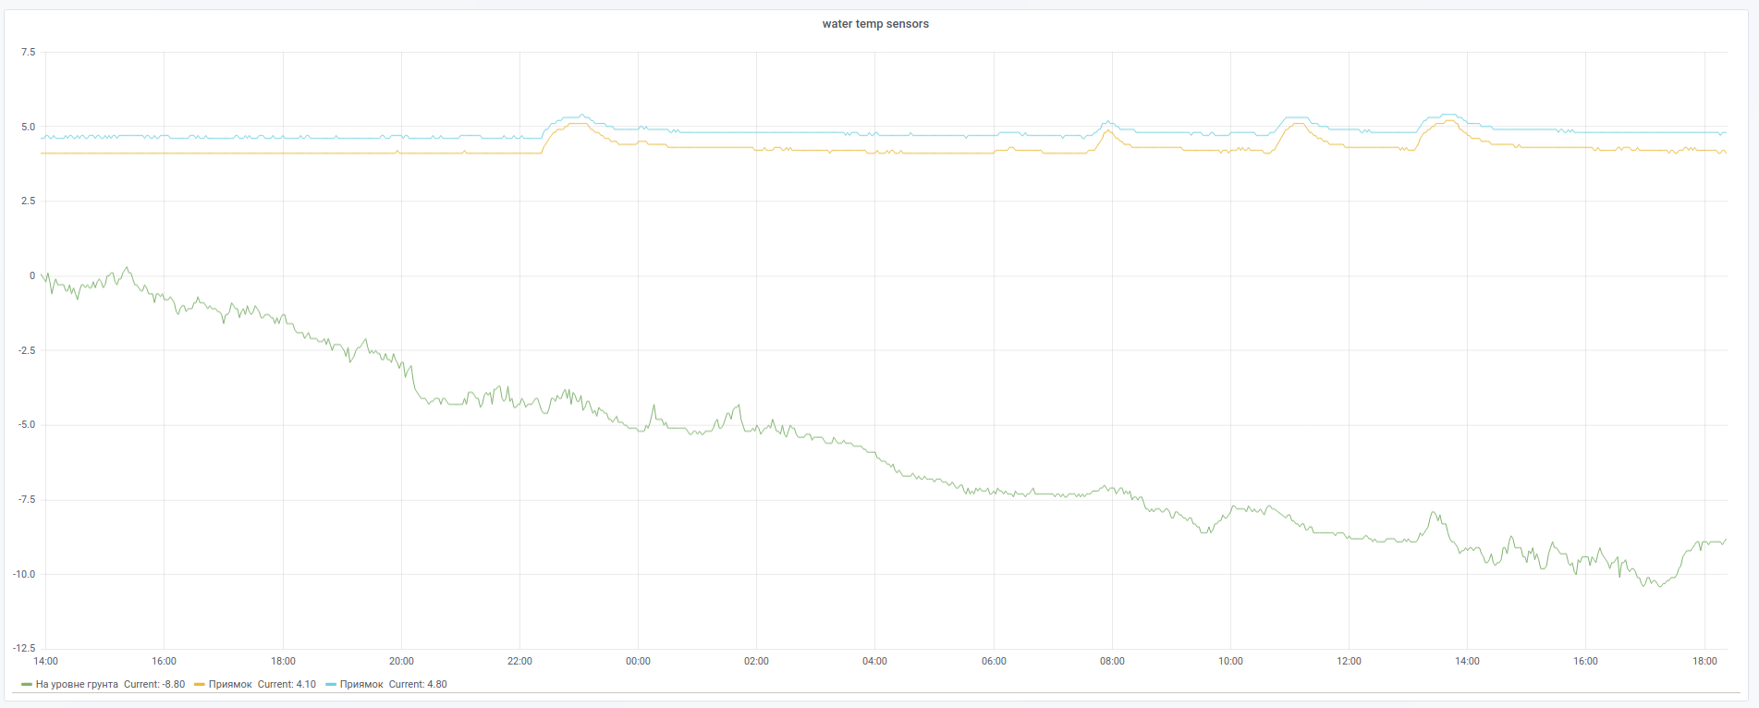Screen dimensions: 1759x708
Task: Click the -12.5 label on Y axis
Action: 24,649
